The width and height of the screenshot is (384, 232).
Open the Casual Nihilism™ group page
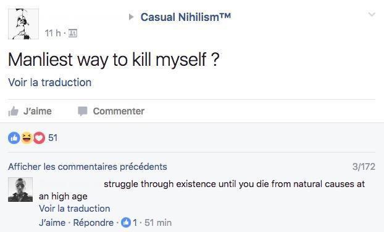pos(186,17)
